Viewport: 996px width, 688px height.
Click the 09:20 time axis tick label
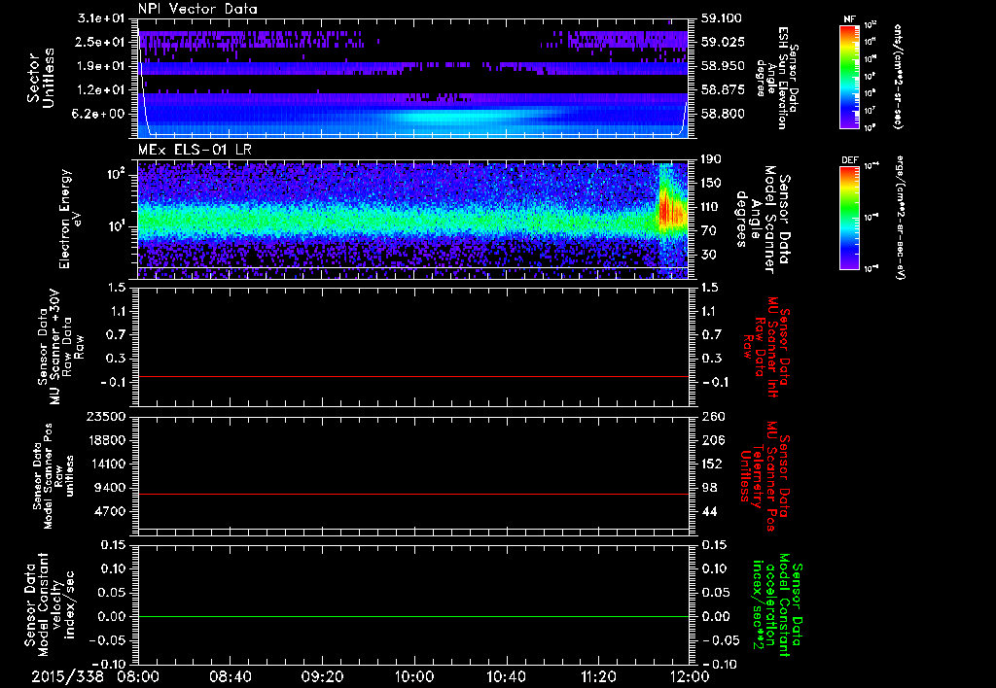pos(322,676)
